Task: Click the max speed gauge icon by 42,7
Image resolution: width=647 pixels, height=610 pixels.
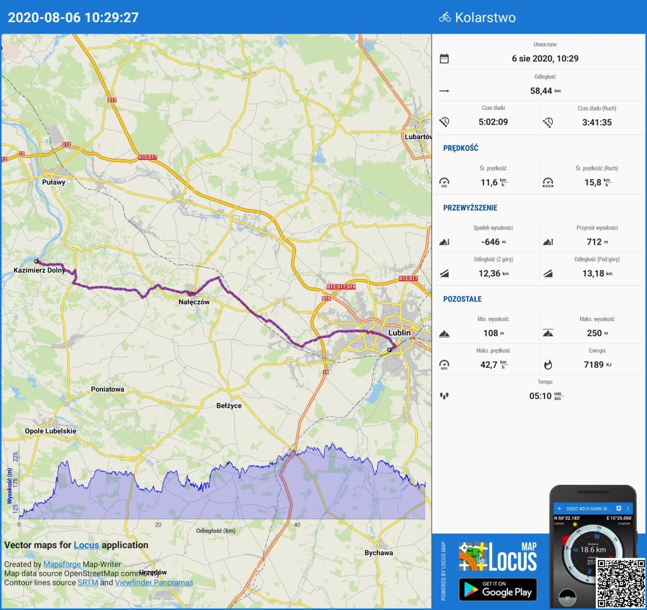Action: [444, 364]
